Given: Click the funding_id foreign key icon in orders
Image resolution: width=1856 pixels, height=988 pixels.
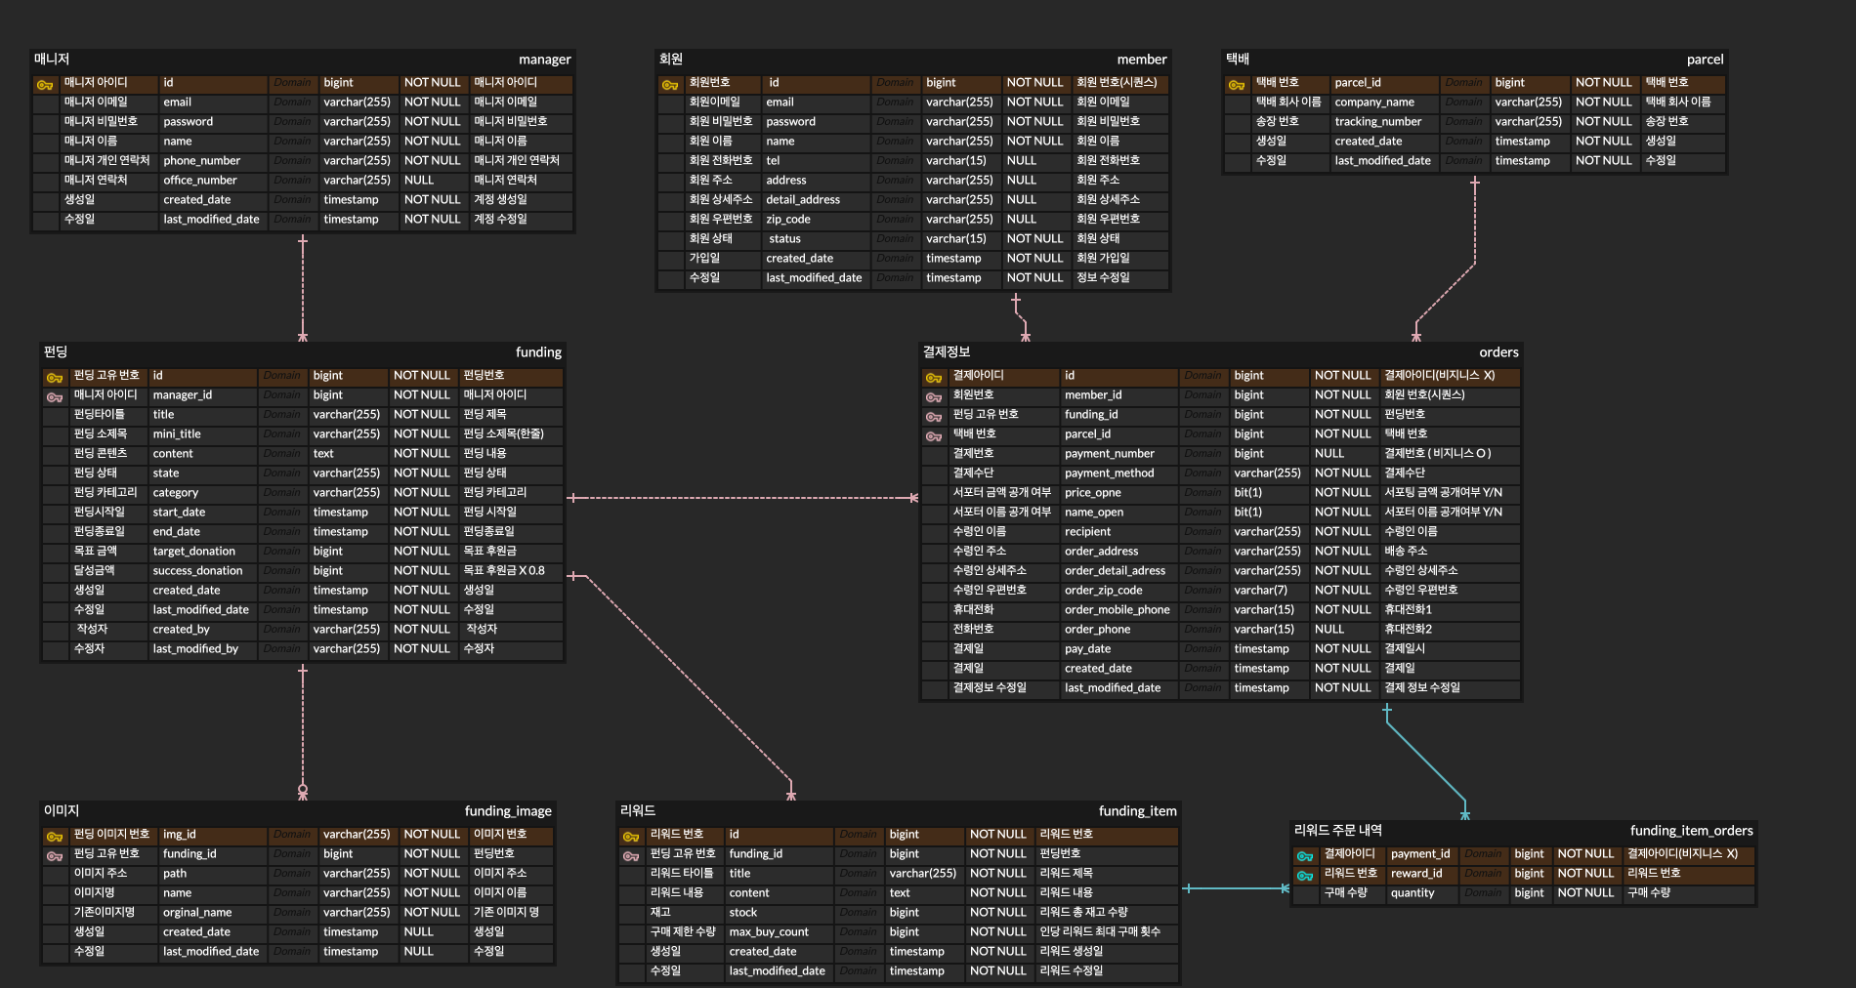Looking at the screenshot, I should pos(934,417).
